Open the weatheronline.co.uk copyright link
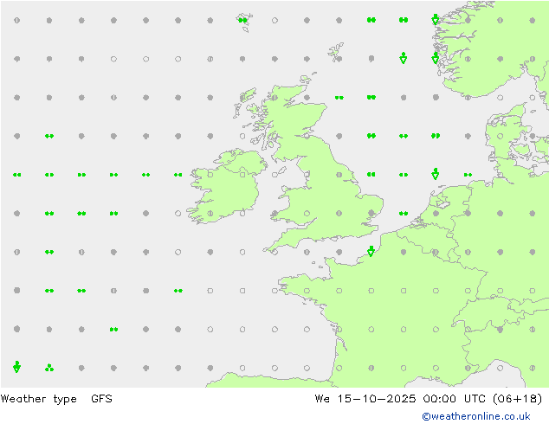549x424 pixels. [x=475, y=416]
